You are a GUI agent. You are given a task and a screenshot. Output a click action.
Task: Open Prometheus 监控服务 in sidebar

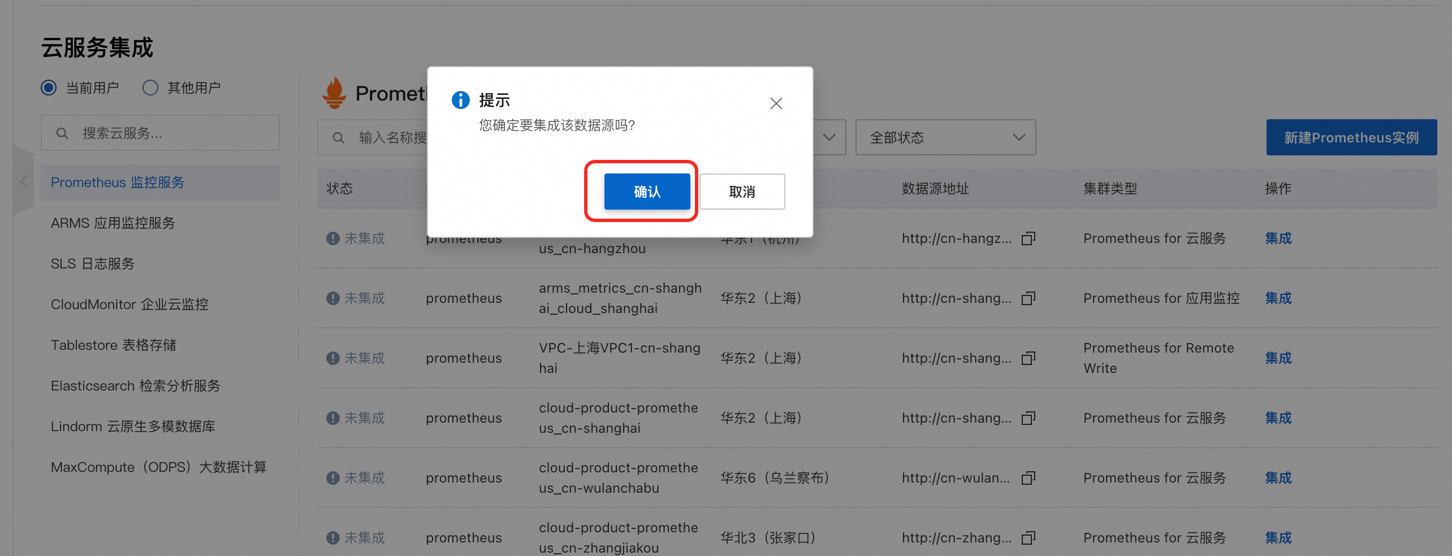160,183
